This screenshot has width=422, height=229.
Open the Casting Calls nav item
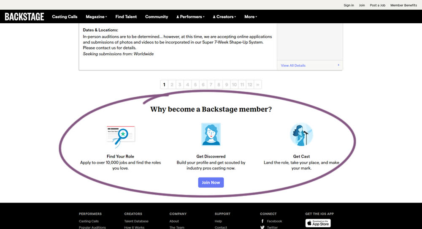tap(65, 17)
